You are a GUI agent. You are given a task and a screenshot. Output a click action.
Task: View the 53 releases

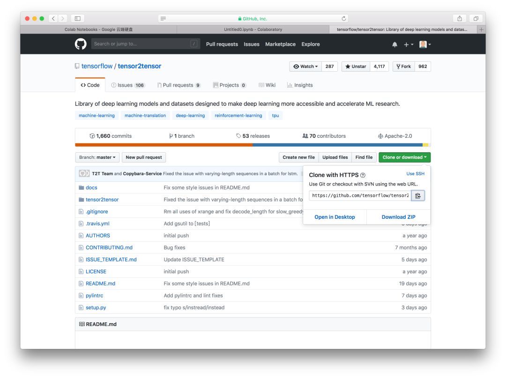click(x=253, y=136)
